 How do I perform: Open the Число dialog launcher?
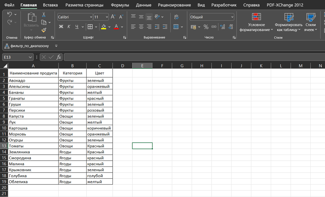tap(234, 37)
